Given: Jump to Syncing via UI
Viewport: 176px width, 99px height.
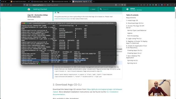Looking at the screenshot, I should tap(132, 63).
